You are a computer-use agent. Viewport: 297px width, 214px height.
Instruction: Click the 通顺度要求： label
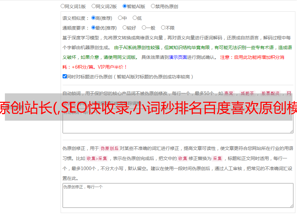[76, 28]
